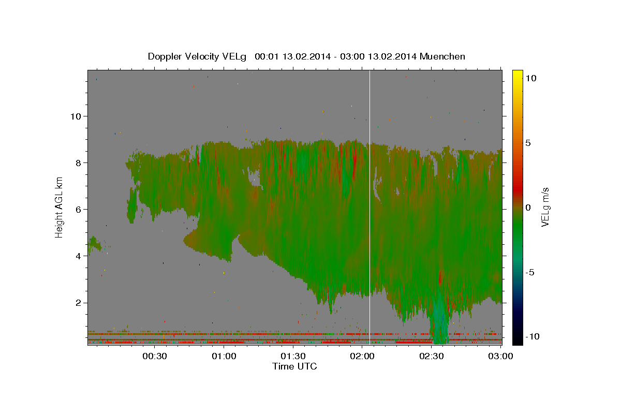This screenshot has width=621, height=414.
Task: Click the colorbar tick value -10
Action: (531, 336)
